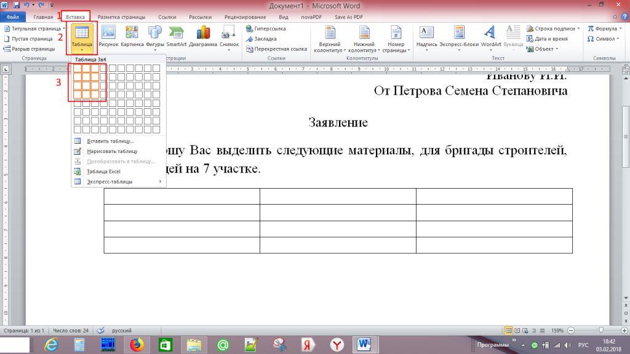Viewport: 630px width, 354px height.
Task: Switch to the Главная tab
Action: (43, 17)
